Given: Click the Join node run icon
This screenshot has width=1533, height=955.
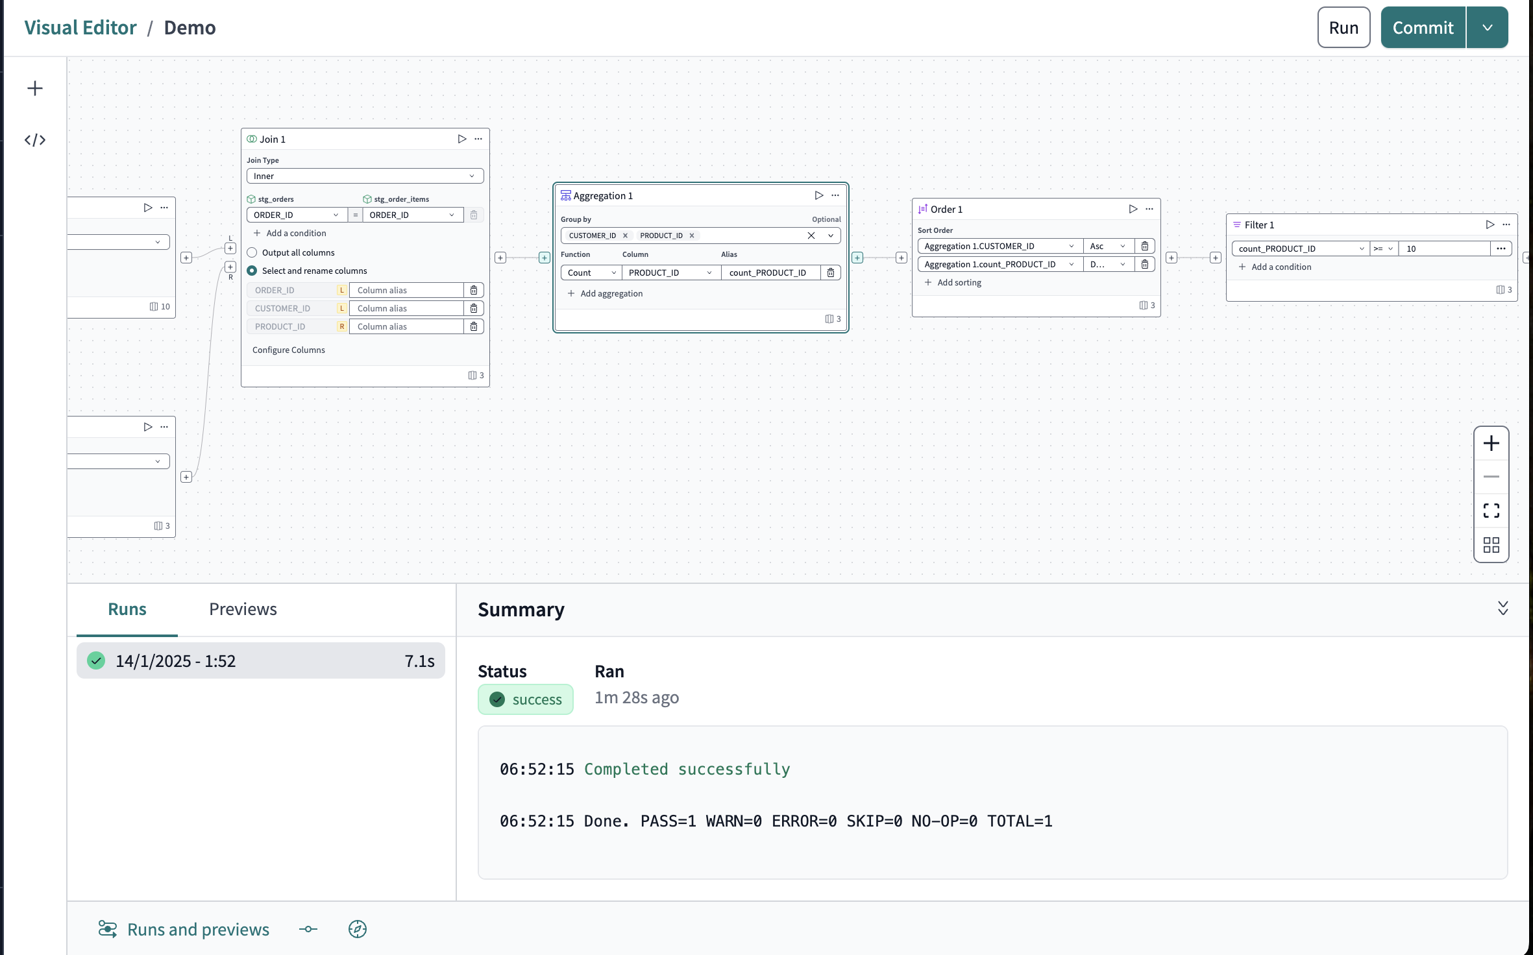Looking at the screenshot, I should [461, 139].
